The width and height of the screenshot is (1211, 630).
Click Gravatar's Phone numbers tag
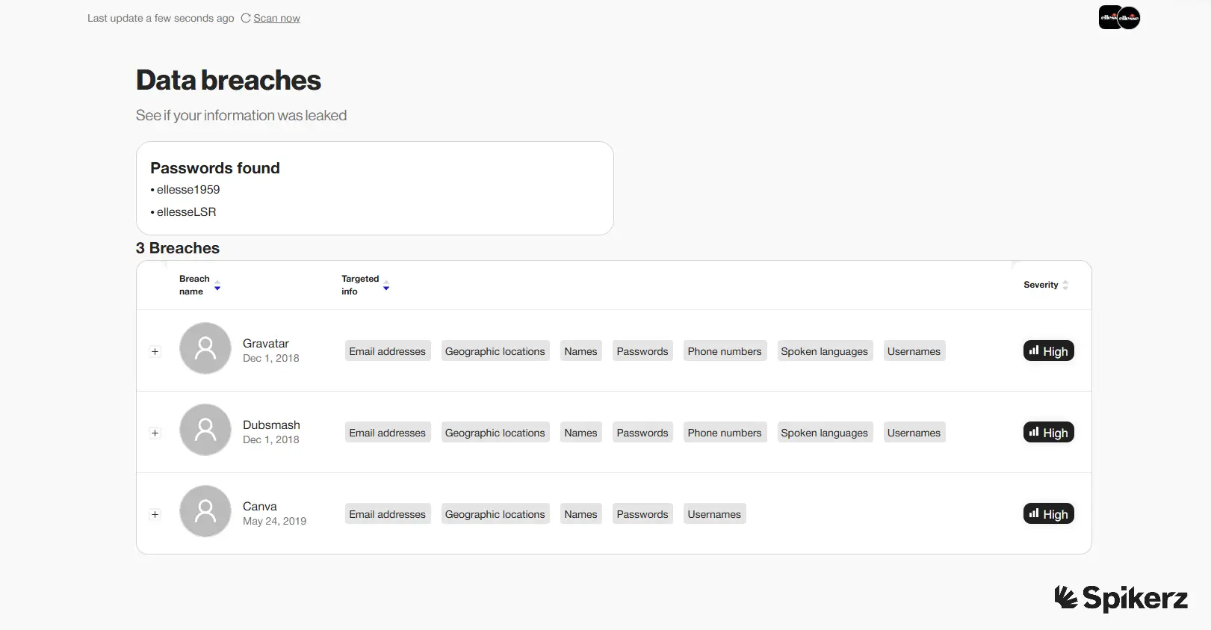pos(725,351)
